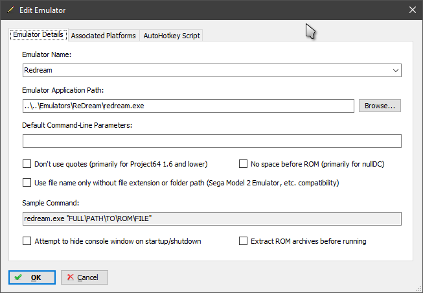The image size is (423, 293).
Task: Switch to the Emulator Details tab
Action: (x=39, y=34)
